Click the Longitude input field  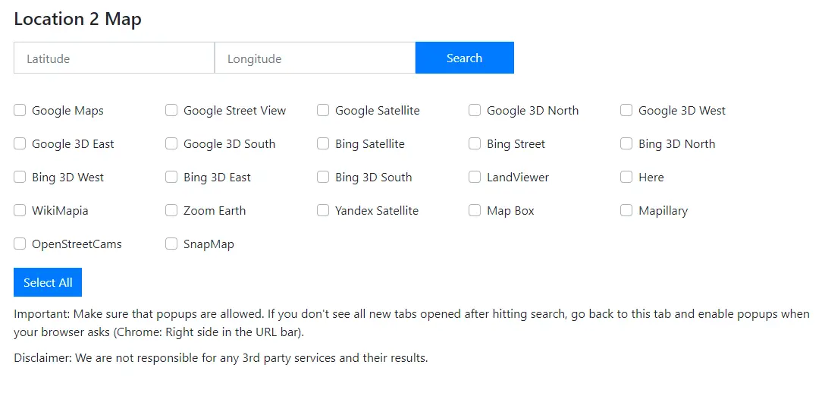click(315, 58)
